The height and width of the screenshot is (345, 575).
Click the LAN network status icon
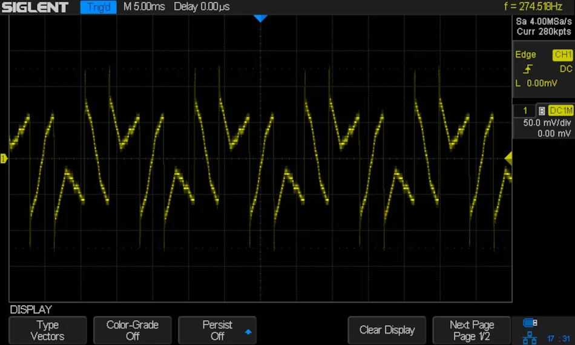click(529, 338)
